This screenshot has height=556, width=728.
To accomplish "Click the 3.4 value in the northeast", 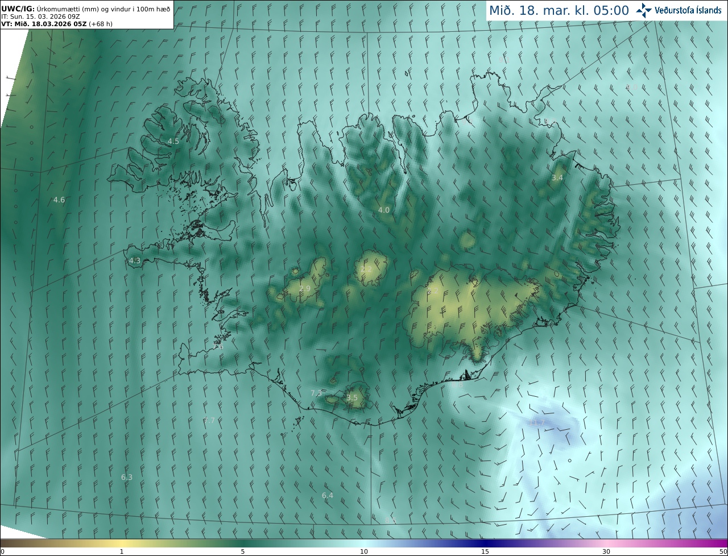I will click(557, 178).
